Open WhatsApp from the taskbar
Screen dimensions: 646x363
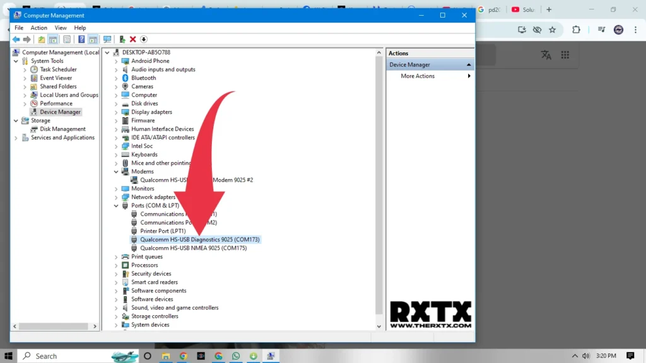coord(236,356)
